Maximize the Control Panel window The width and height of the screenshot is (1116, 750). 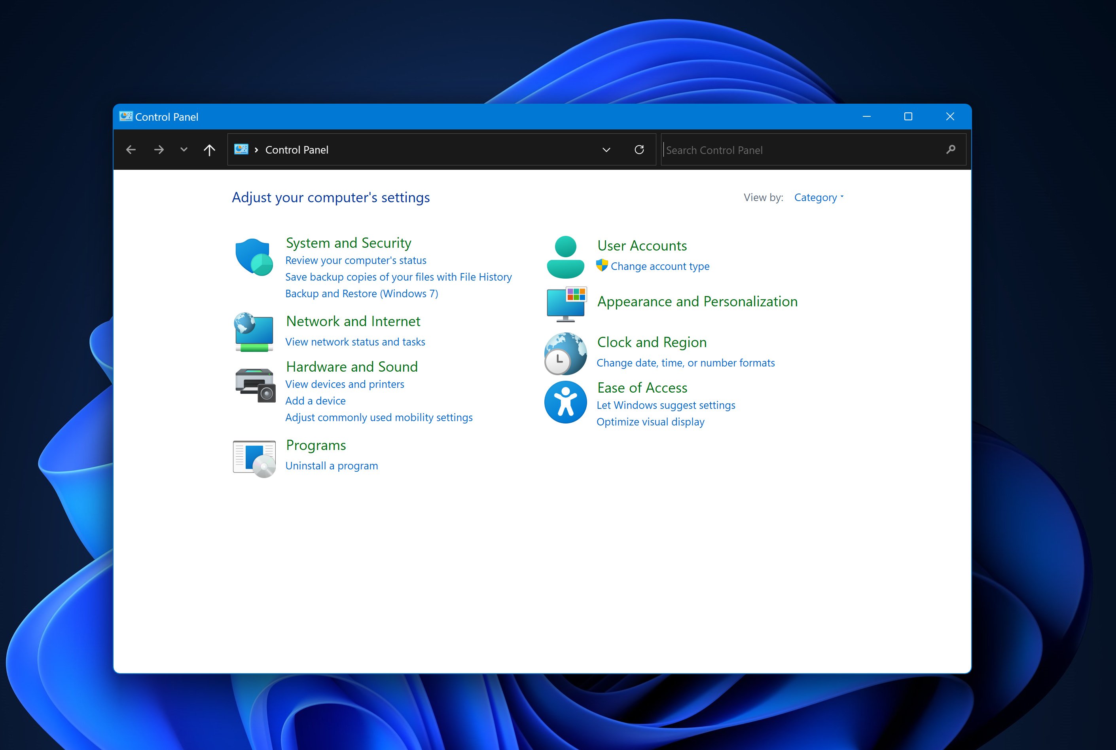point(908,116)
